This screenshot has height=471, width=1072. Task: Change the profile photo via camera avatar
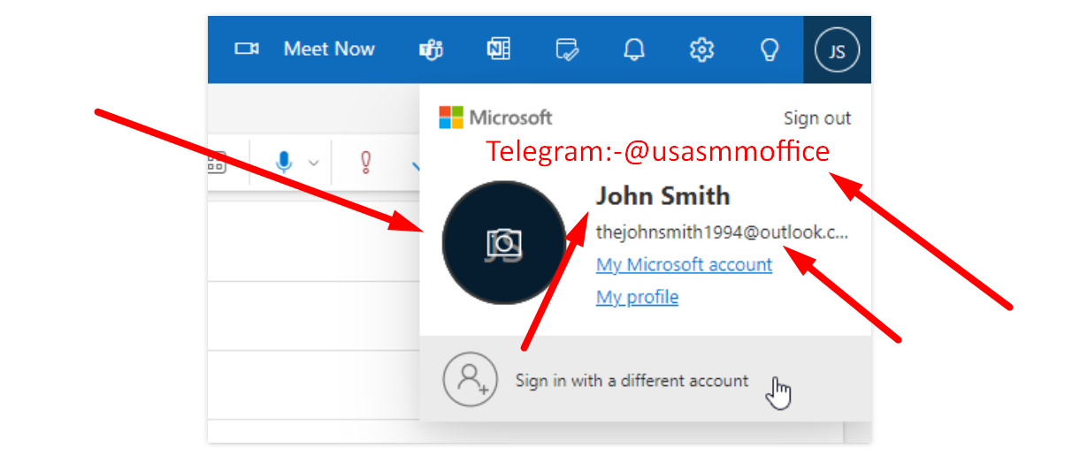click(504, 243)
